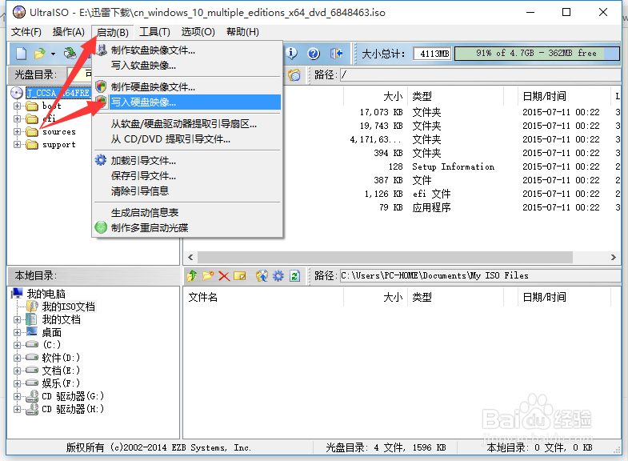
Task: Select 从软盘/硬盘驱动器提取引导扇区...
Action: click(x=187, y=124)
